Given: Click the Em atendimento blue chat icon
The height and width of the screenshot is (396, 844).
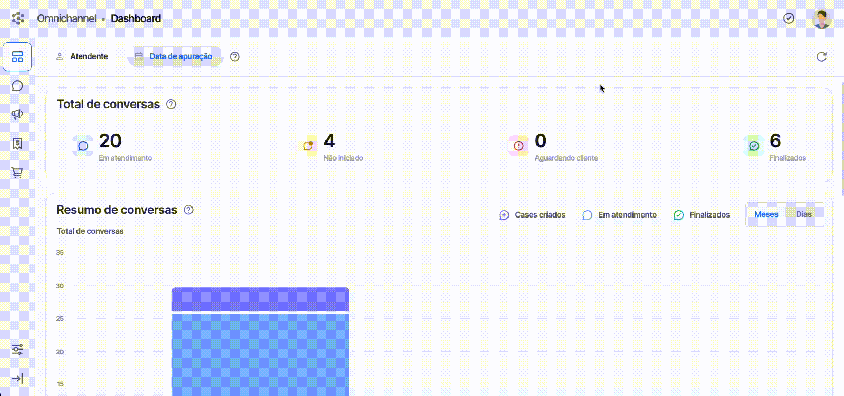Looking at the screenshot, I should click(x=83, y=146).
